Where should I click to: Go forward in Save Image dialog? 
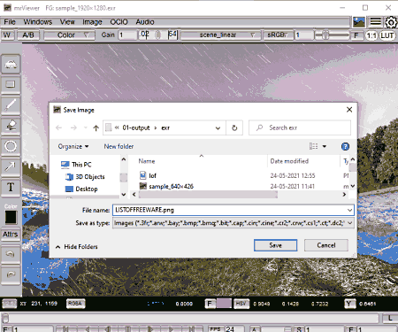point(73,127)
